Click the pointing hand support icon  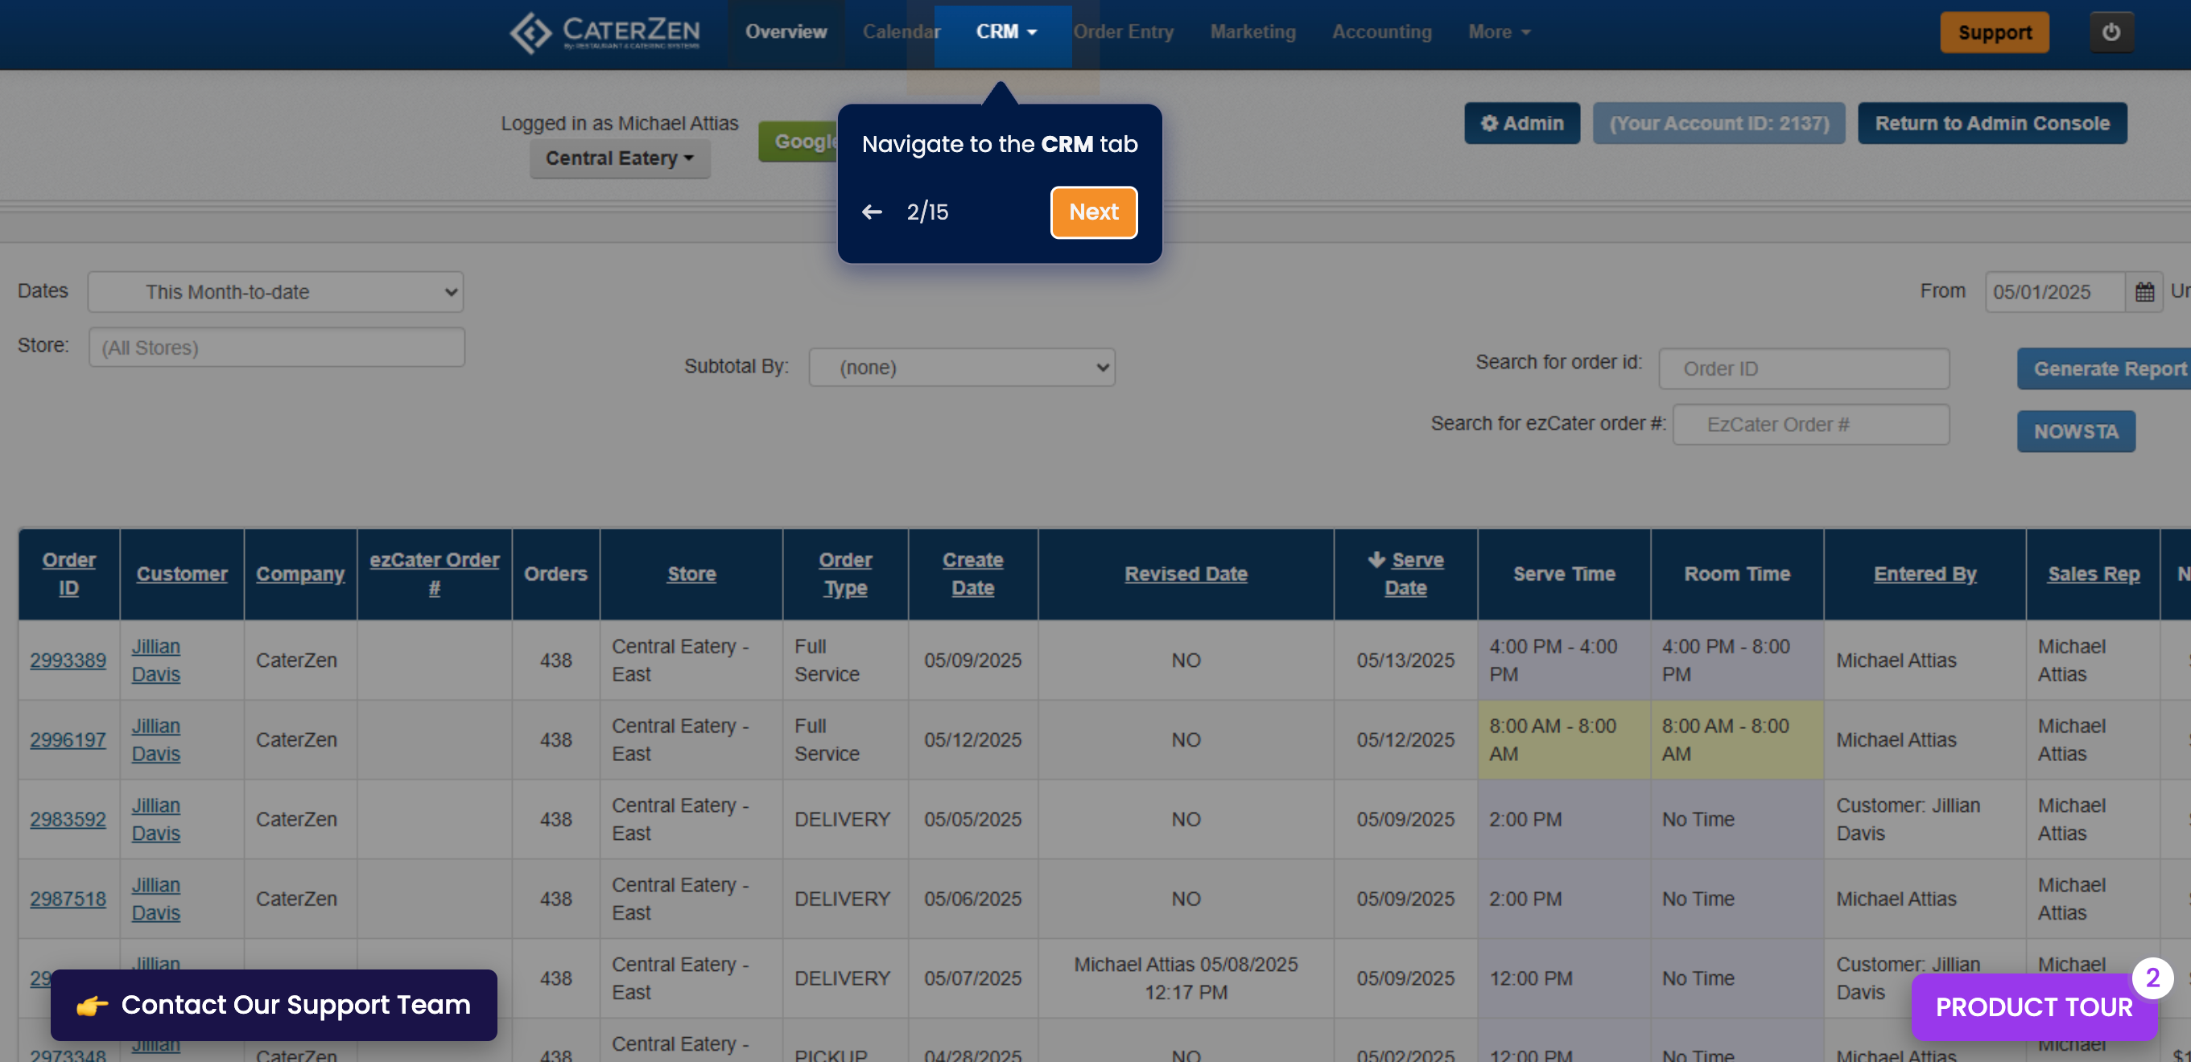click(x=92, y=1005)
